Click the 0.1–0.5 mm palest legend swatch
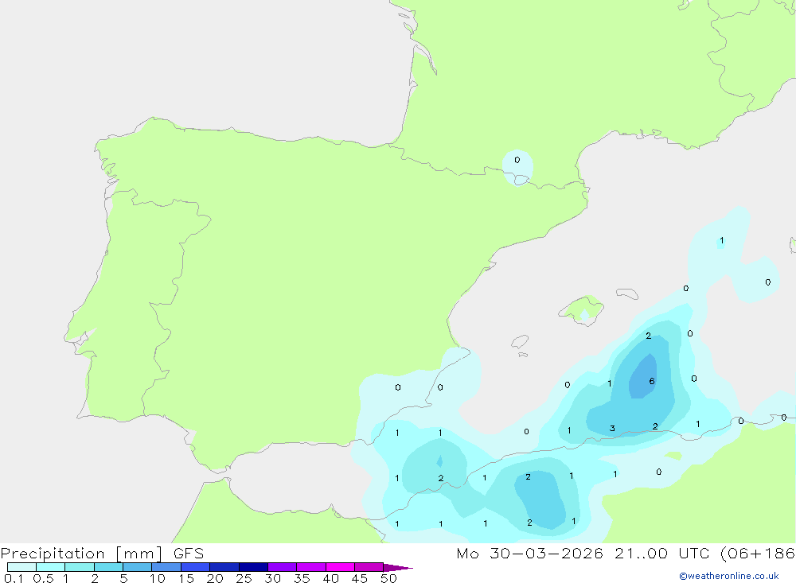The height and width of the screenshot is (583, 796). (21, 567)
